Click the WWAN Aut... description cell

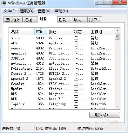(x=59, y=84)
